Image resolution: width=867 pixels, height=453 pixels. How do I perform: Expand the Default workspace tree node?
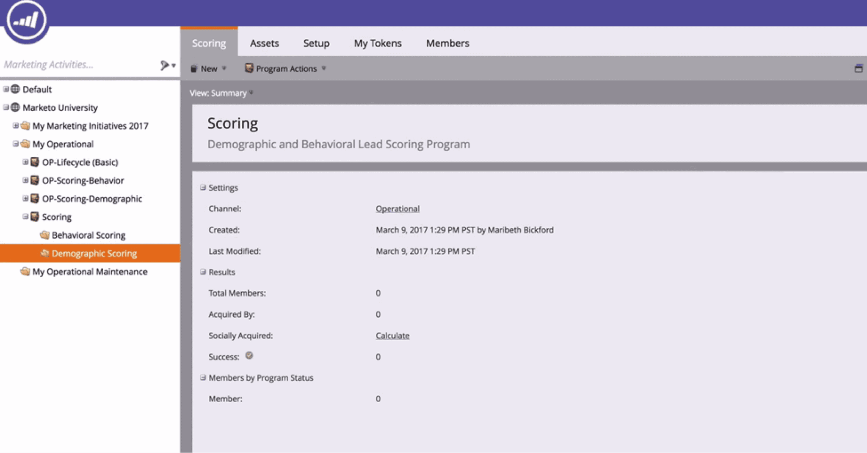[6, 89]
